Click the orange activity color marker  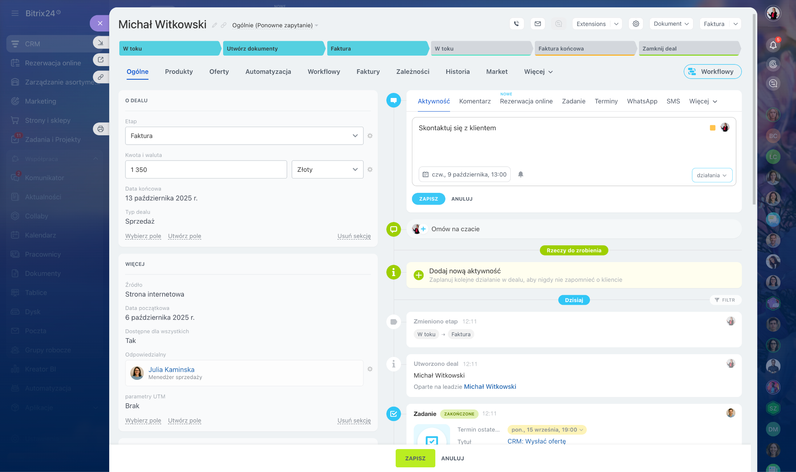pyautogui.click(x=712, y=128)
